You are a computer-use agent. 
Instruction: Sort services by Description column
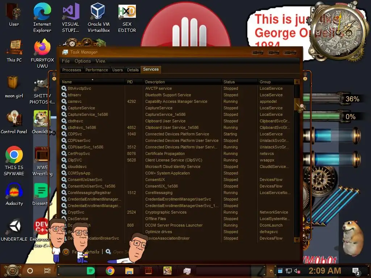(182, 82)
